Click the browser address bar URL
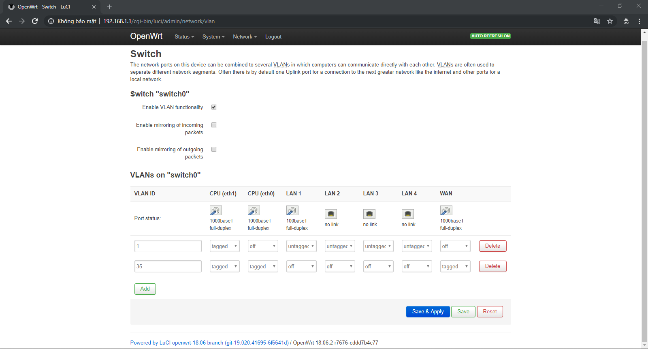 159,21
